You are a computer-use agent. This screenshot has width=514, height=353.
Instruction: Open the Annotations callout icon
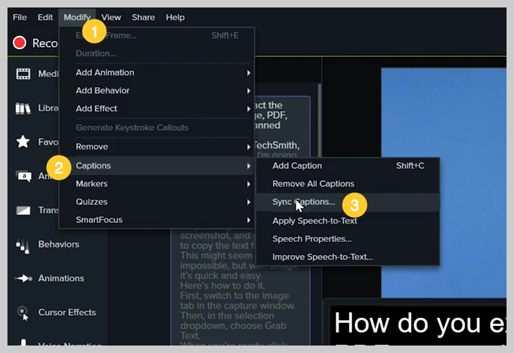[x=24, y=176]
